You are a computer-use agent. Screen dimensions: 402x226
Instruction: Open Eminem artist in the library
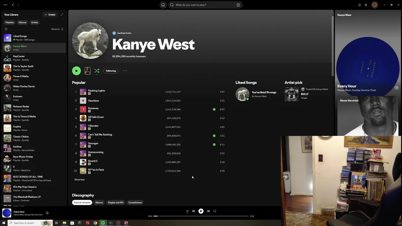(x=34, y=98)
